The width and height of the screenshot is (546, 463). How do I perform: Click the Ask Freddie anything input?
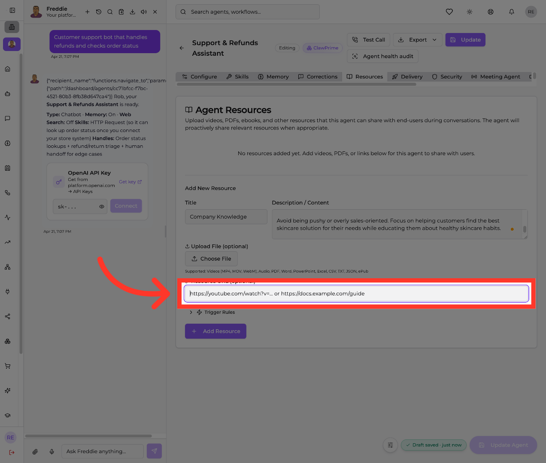[103, 451]
